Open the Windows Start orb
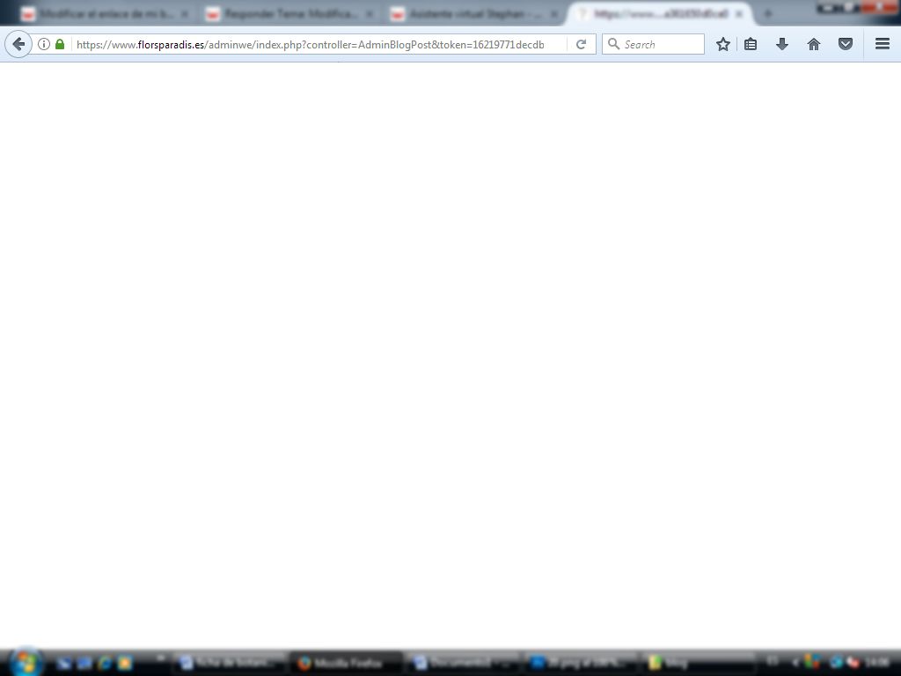901x676 pixels. pyautogui.click(x=26, y=662)
